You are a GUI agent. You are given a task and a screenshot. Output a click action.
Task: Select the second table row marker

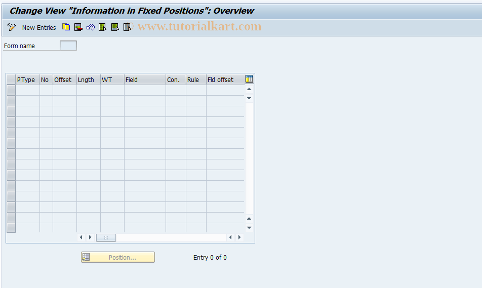tap(11, 101)
